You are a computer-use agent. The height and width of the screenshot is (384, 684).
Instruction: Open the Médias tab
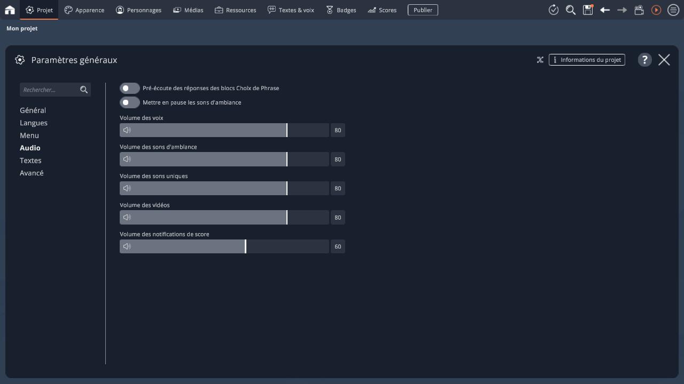coord(188,10)
